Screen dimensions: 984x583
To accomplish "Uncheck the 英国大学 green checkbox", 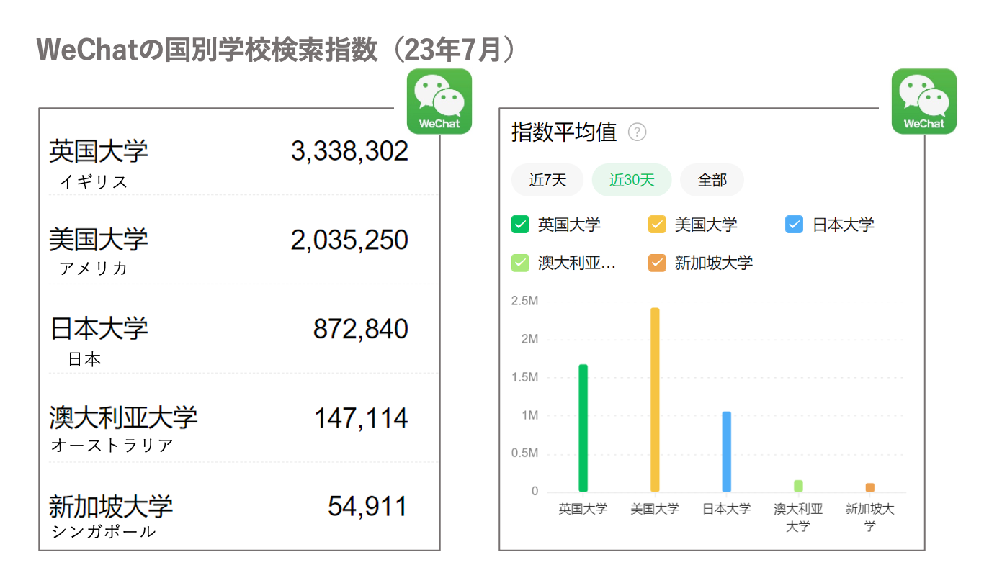I will [x=520, y=225].
